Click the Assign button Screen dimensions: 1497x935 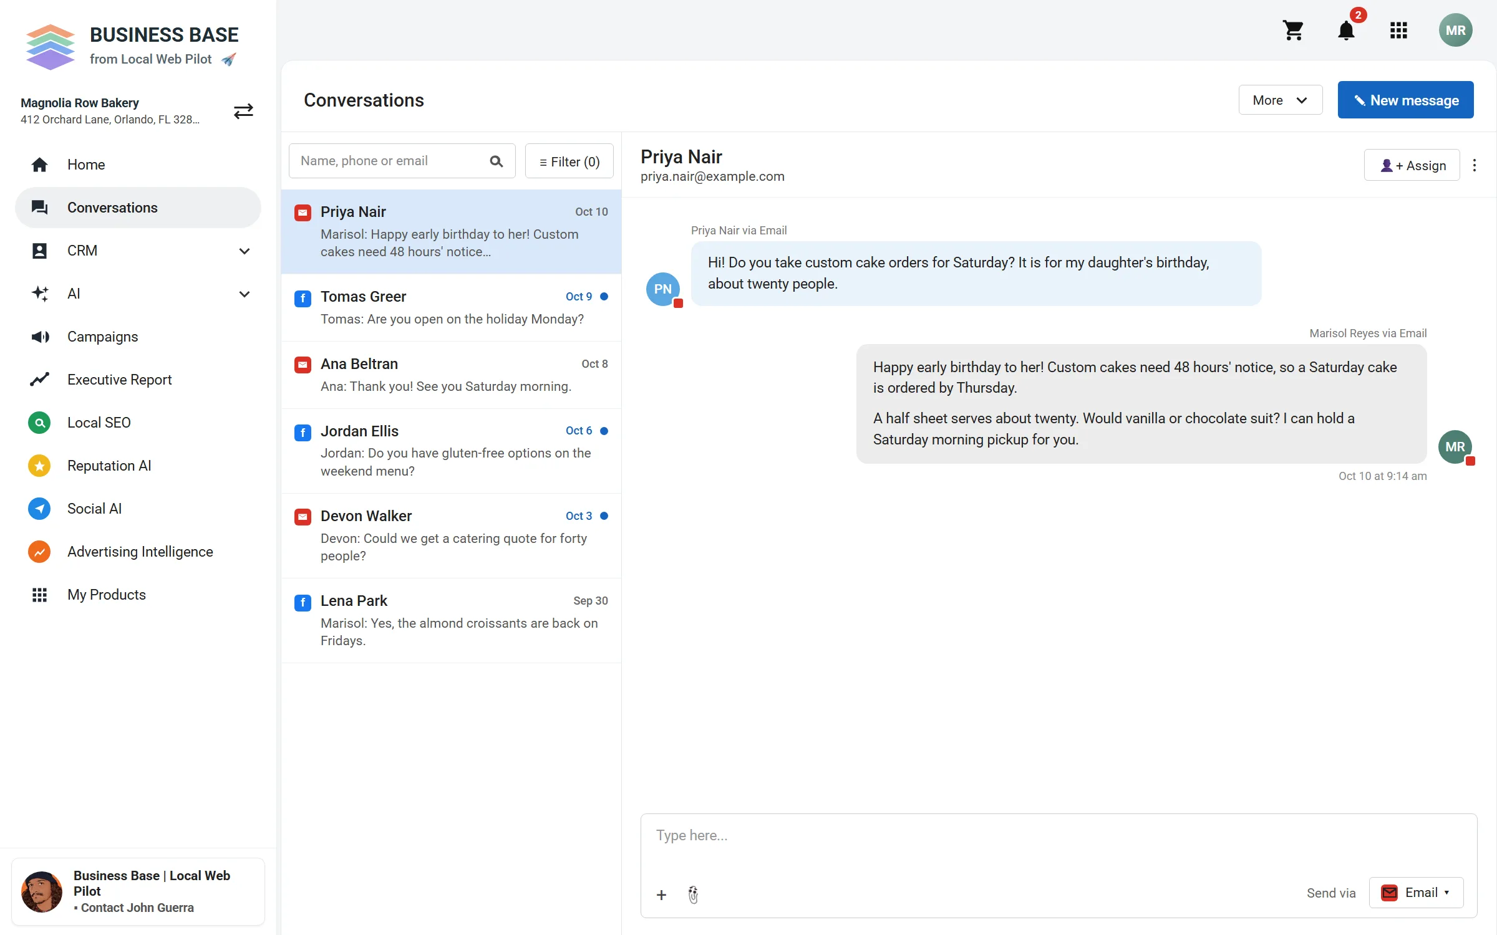click(1412, 165)
